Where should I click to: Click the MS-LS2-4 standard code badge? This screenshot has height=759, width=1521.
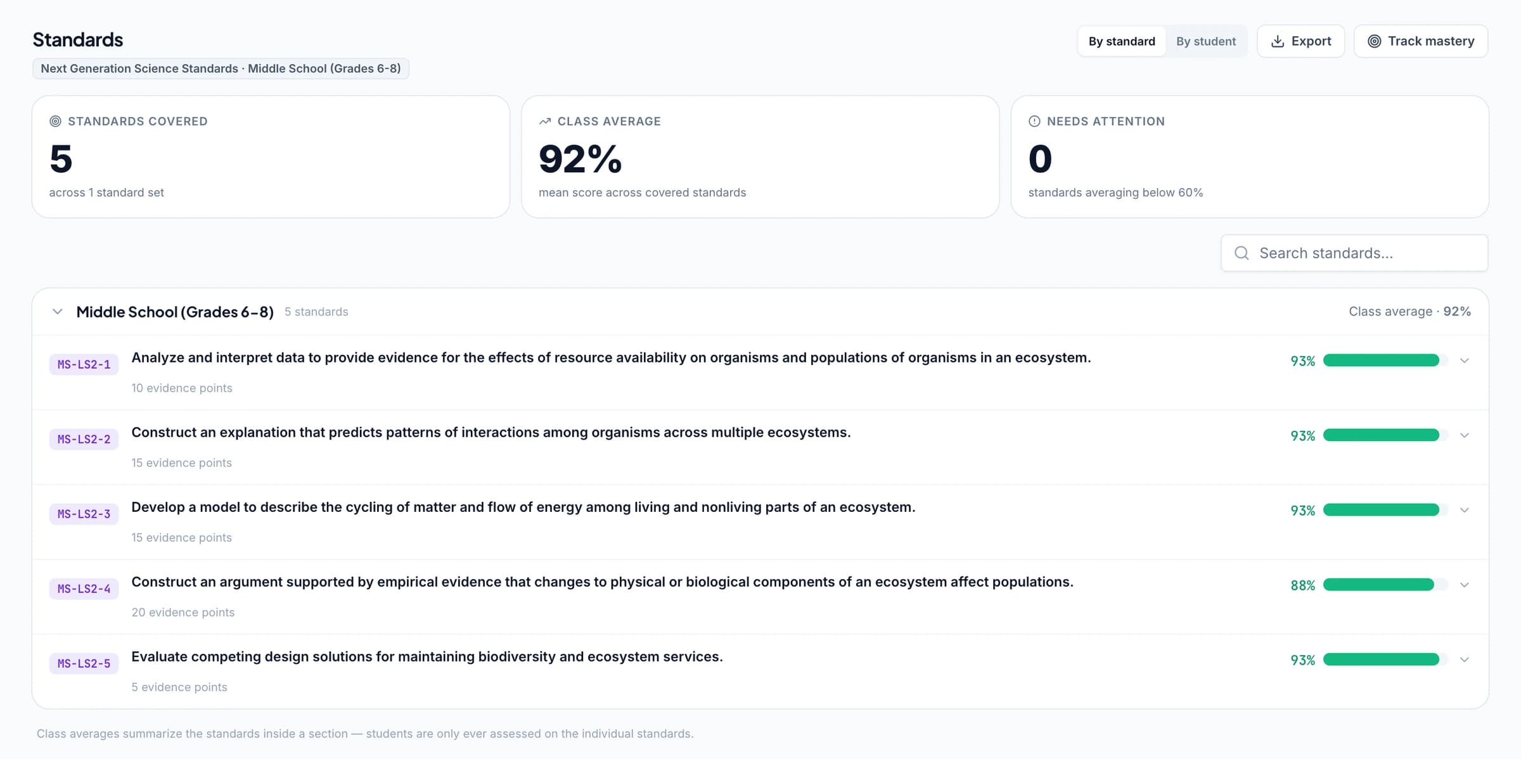(84, 589)
